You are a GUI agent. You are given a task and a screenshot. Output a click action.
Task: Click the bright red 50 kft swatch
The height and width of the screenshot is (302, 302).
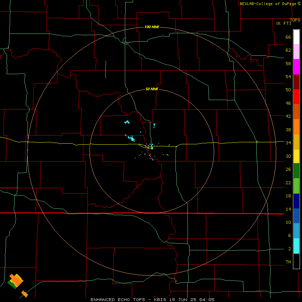click(x=296, y=97)
